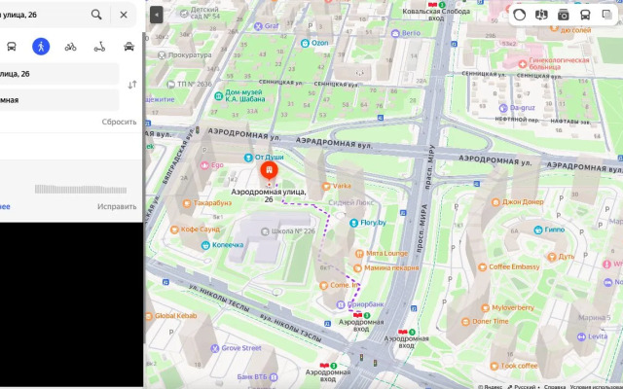Collapse the left side panel
The height and width of the screenshot is (389, 623).
(156, 15)
